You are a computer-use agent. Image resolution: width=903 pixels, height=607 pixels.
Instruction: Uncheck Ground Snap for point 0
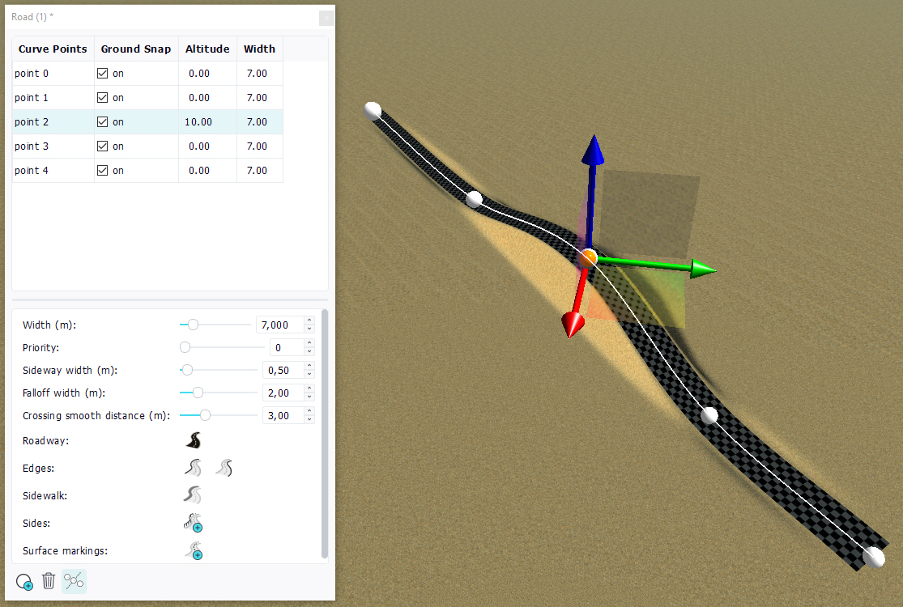point(102,74)
